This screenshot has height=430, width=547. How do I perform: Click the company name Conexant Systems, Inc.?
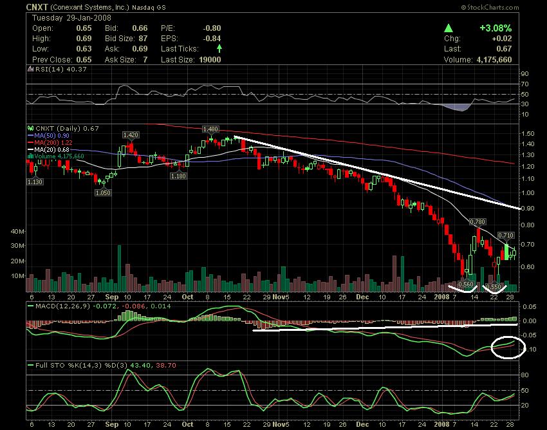coord(90,7)
